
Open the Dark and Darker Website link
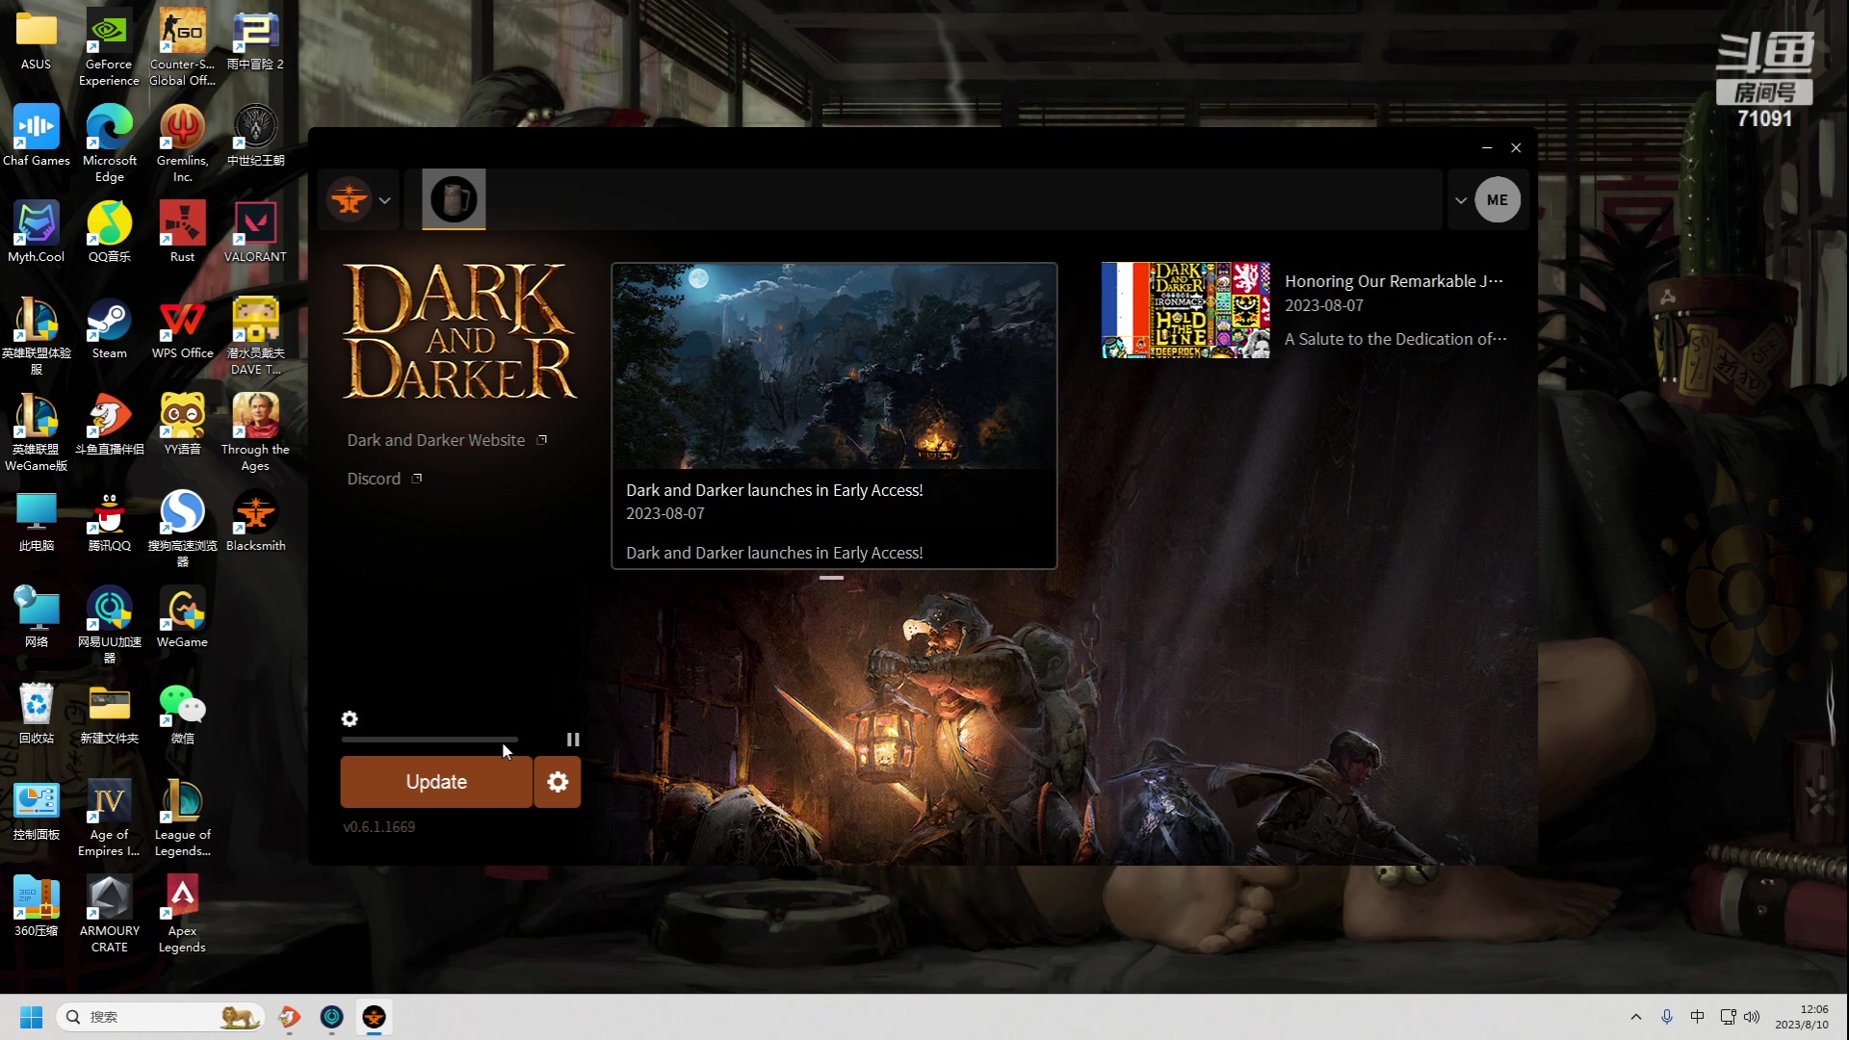tap(447, 440)
